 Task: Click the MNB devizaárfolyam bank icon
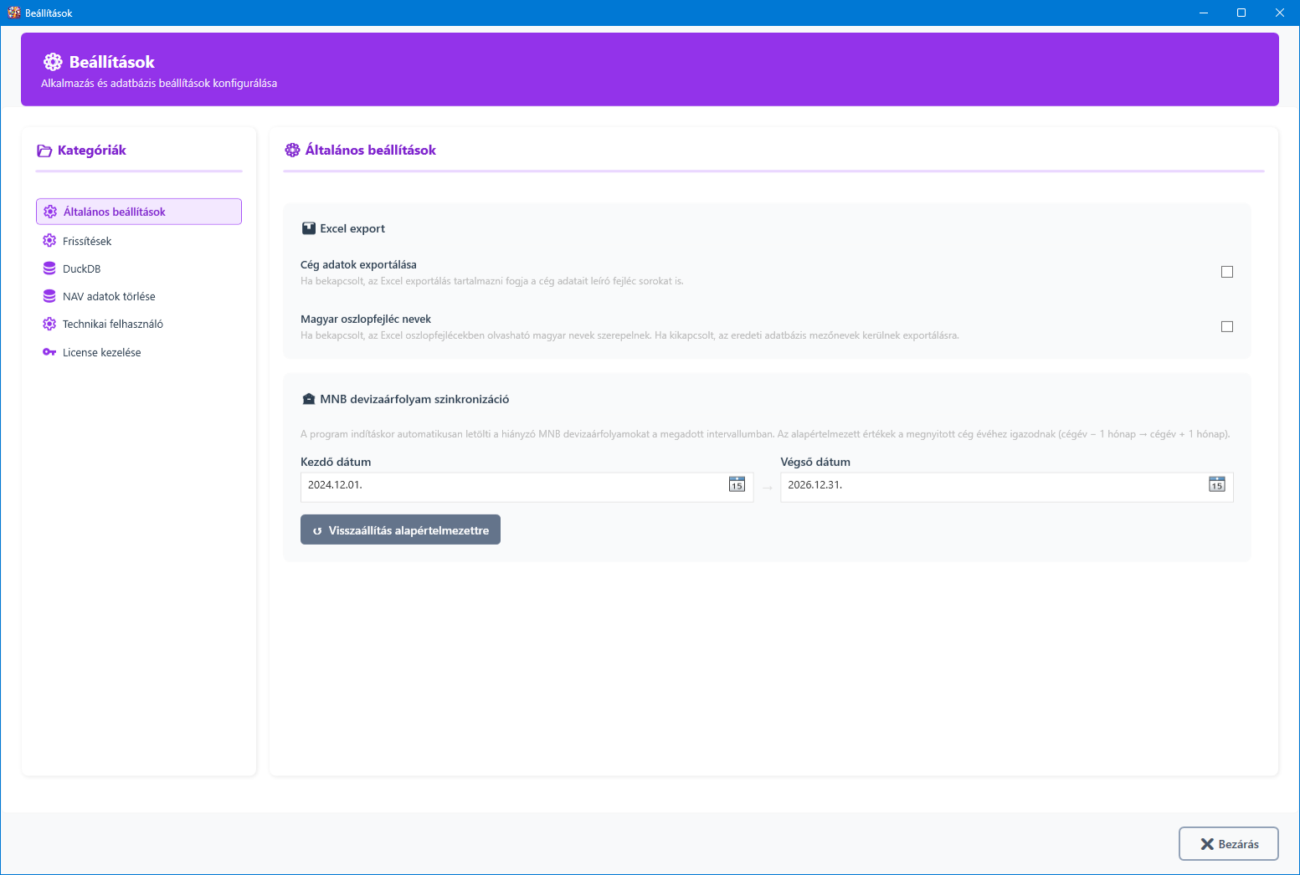tap(309, 399)
